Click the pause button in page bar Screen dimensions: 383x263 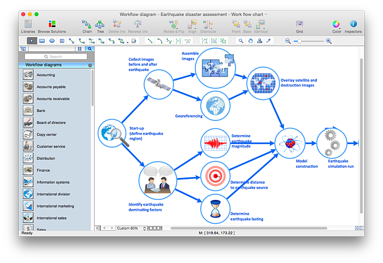(98, 228)
